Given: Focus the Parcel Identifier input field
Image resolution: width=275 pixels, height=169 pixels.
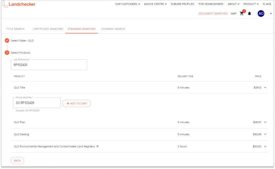Looking at the screenshot, I should 37,103.
